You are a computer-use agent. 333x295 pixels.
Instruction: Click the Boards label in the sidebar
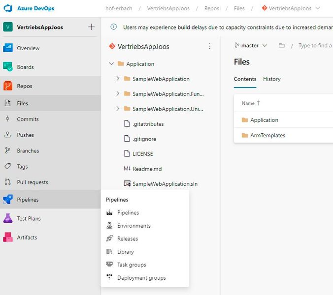point(25,67)
